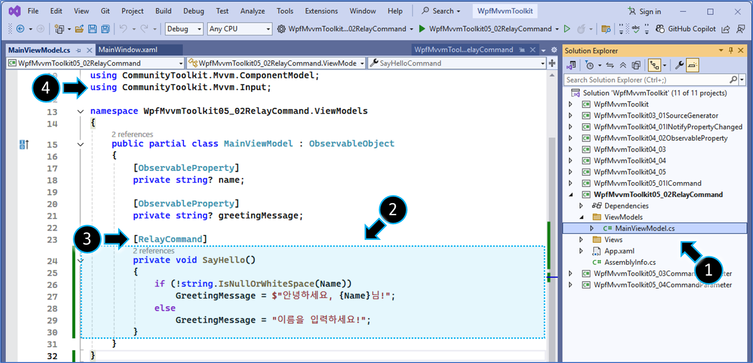The height and width of the screenshot is (363, 753).
Task: Click the Open File folder icon
Action: click(79, 29)
